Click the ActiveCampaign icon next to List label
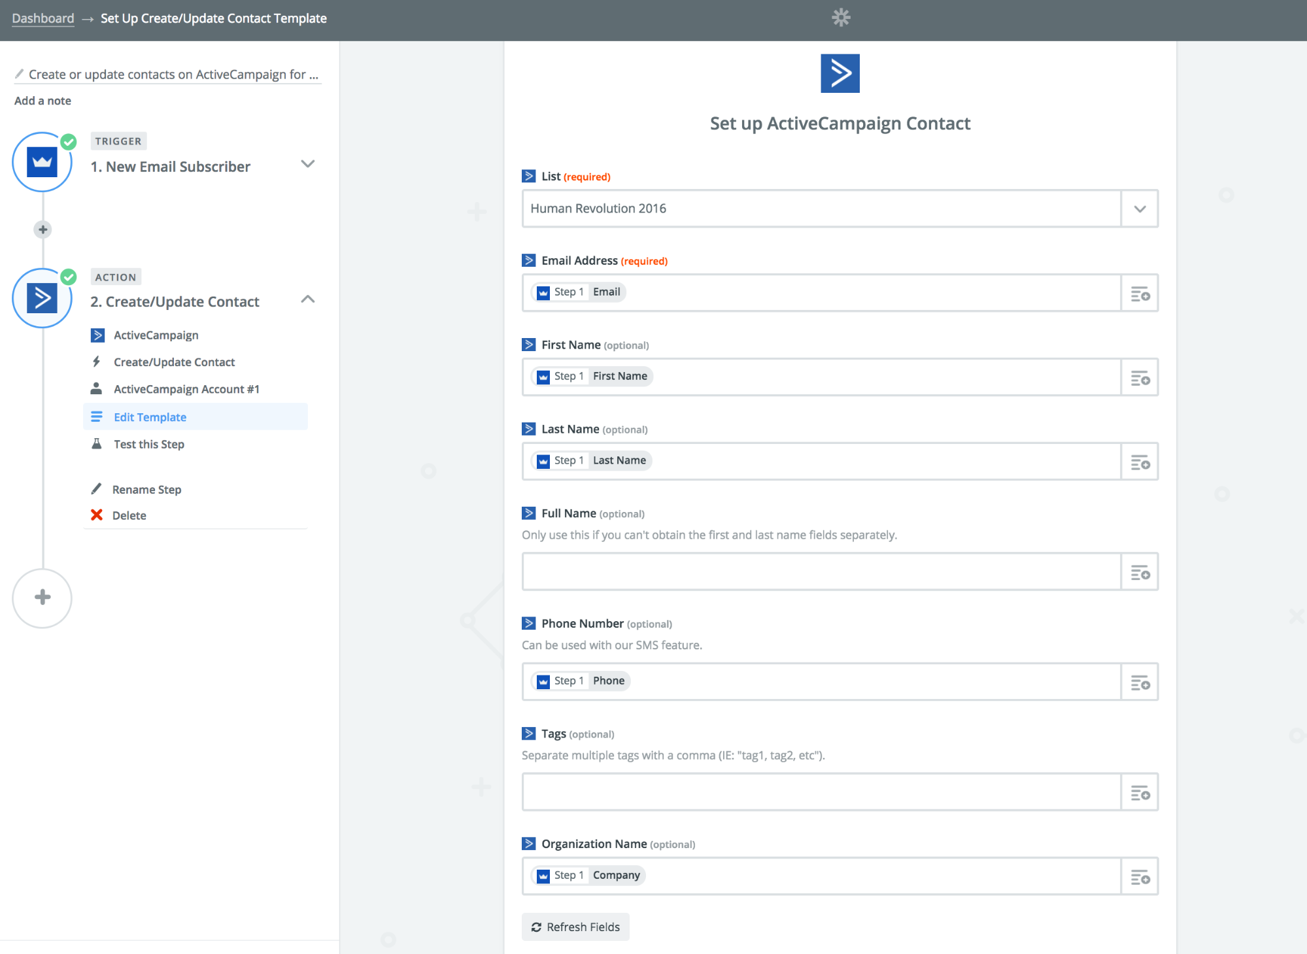The width and height of the screenshot is (1307, 954). coord(529,177)
